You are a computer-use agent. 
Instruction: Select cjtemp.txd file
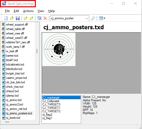(12, 96)
